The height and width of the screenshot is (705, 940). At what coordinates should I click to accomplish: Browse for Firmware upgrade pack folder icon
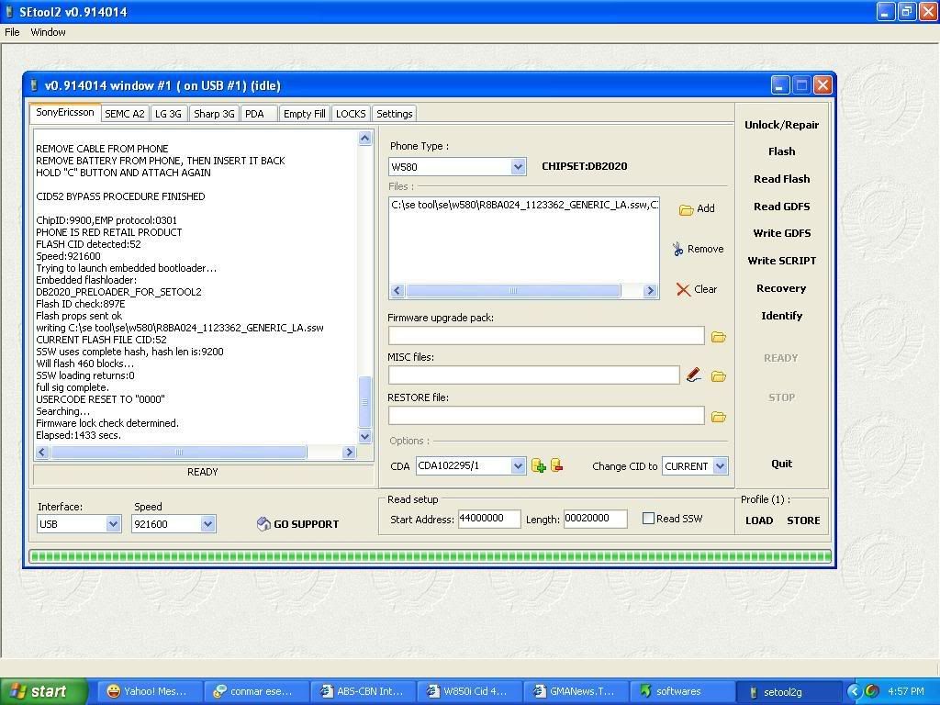(x=718, y=337)
